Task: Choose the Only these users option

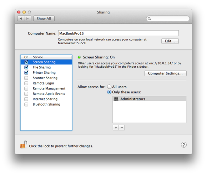Action: (109, 92)
